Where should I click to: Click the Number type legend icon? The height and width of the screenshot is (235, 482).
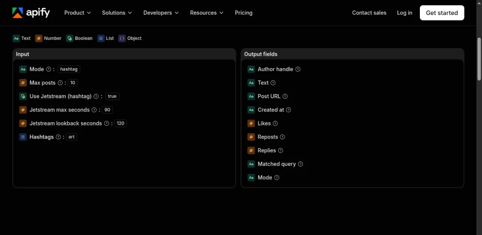pyautogui.click(x=39, y=39)
